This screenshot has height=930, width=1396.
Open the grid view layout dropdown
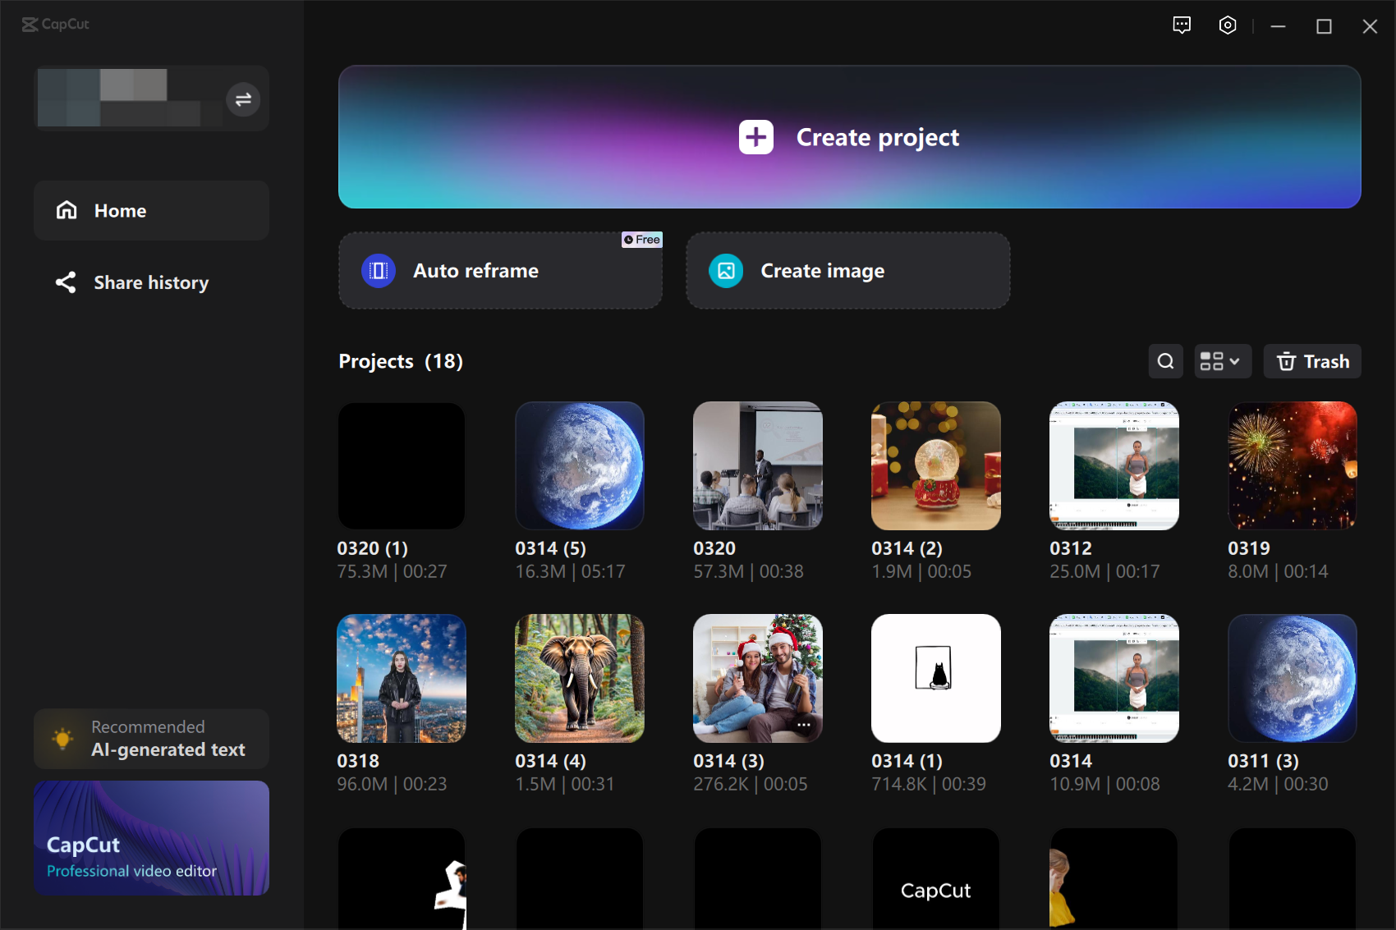(1222, 361)
